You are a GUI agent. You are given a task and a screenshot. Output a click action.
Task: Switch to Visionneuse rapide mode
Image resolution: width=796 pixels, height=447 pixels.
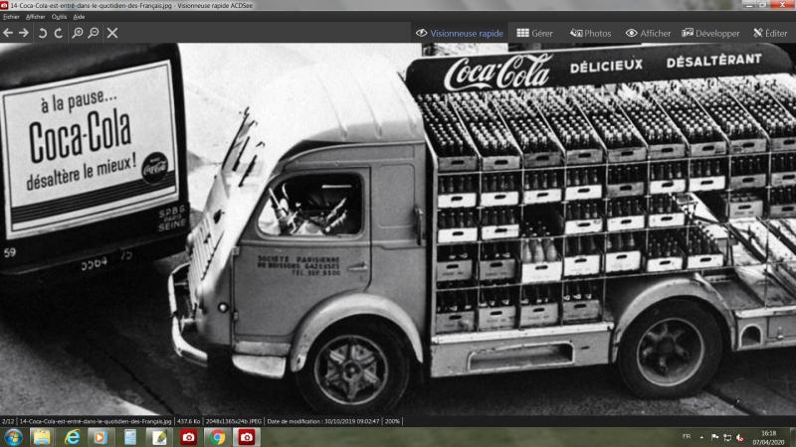pos(460,33)
